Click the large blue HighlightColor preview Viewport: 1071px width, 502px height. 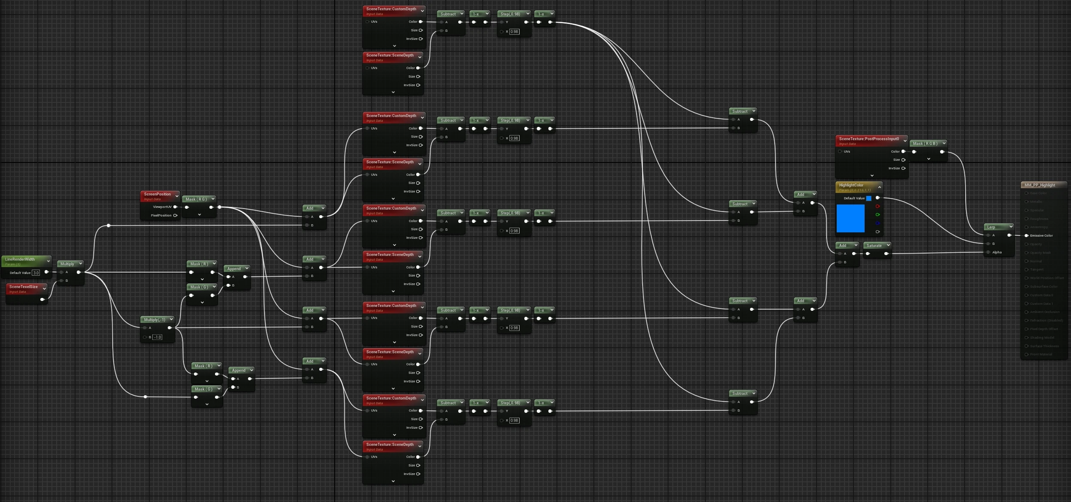click(850, 218)
